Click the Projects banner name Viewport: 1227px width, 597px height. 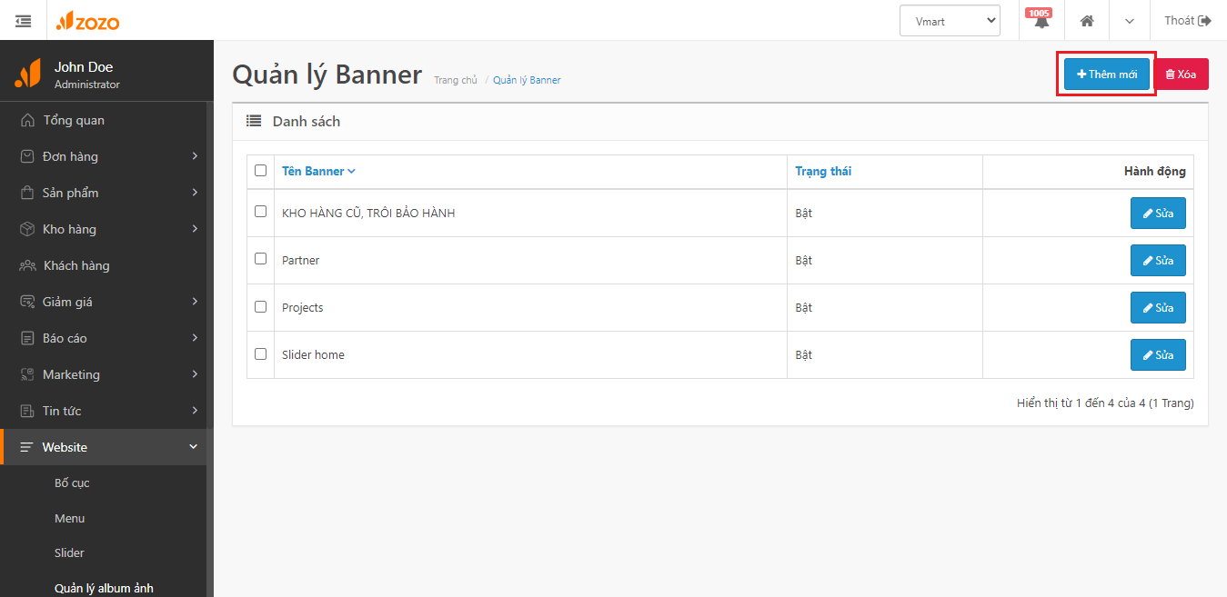303,307
